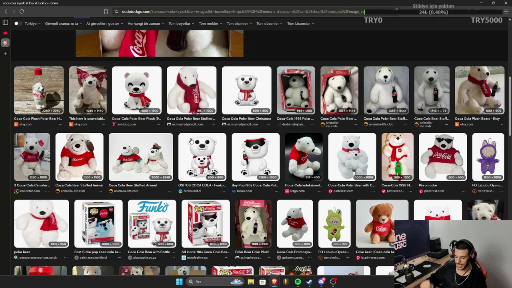The image size is (512, 288).
Task: Open the Tüm renkler color filter
Action: (211, 24)
